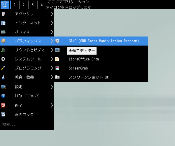175x146 pixels.
Task: Switch to workspace 3
Action: [x=33, y=5]
